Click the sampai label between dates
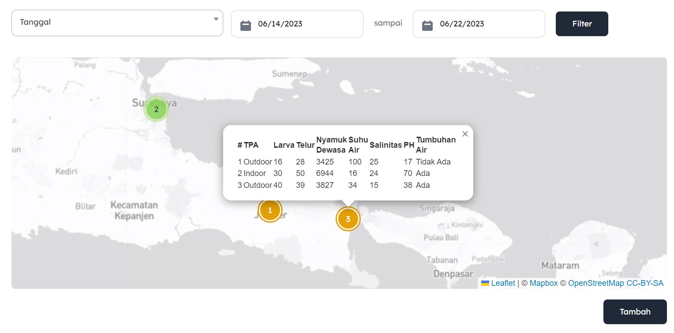 tap(388, 23)
